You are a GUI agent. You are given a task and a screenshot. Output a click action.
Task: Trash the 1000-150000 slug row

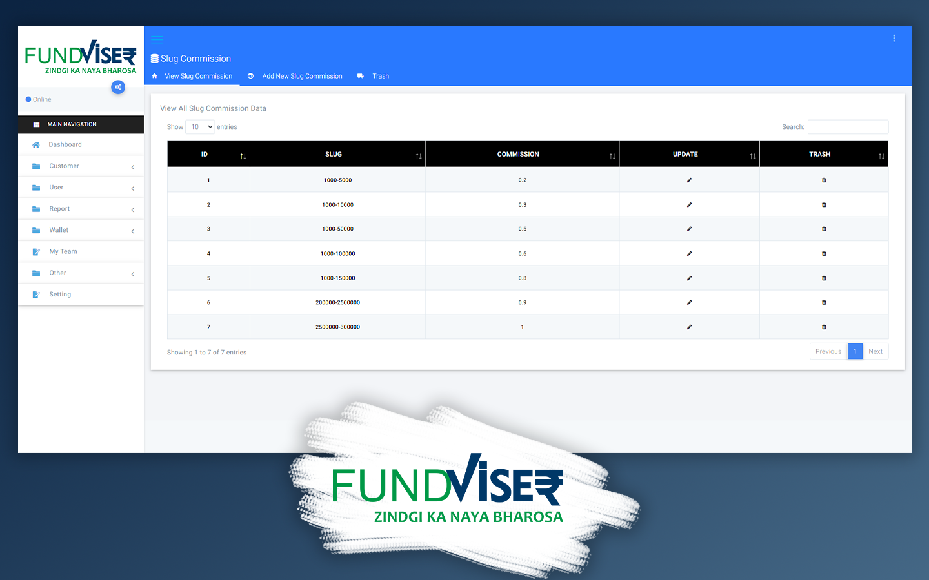coord(824,278)
